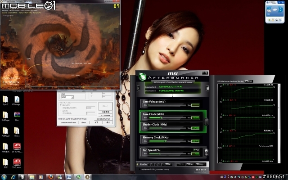The width and height of the screenshot is (288, 180).
Task: Switch to MSI Afterburner taskbar button
Action: (x=78, y=177)
